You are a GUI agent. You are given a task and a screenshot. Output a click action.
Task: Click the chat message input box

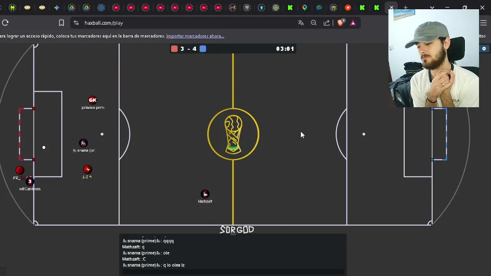[x=233, y=272]
